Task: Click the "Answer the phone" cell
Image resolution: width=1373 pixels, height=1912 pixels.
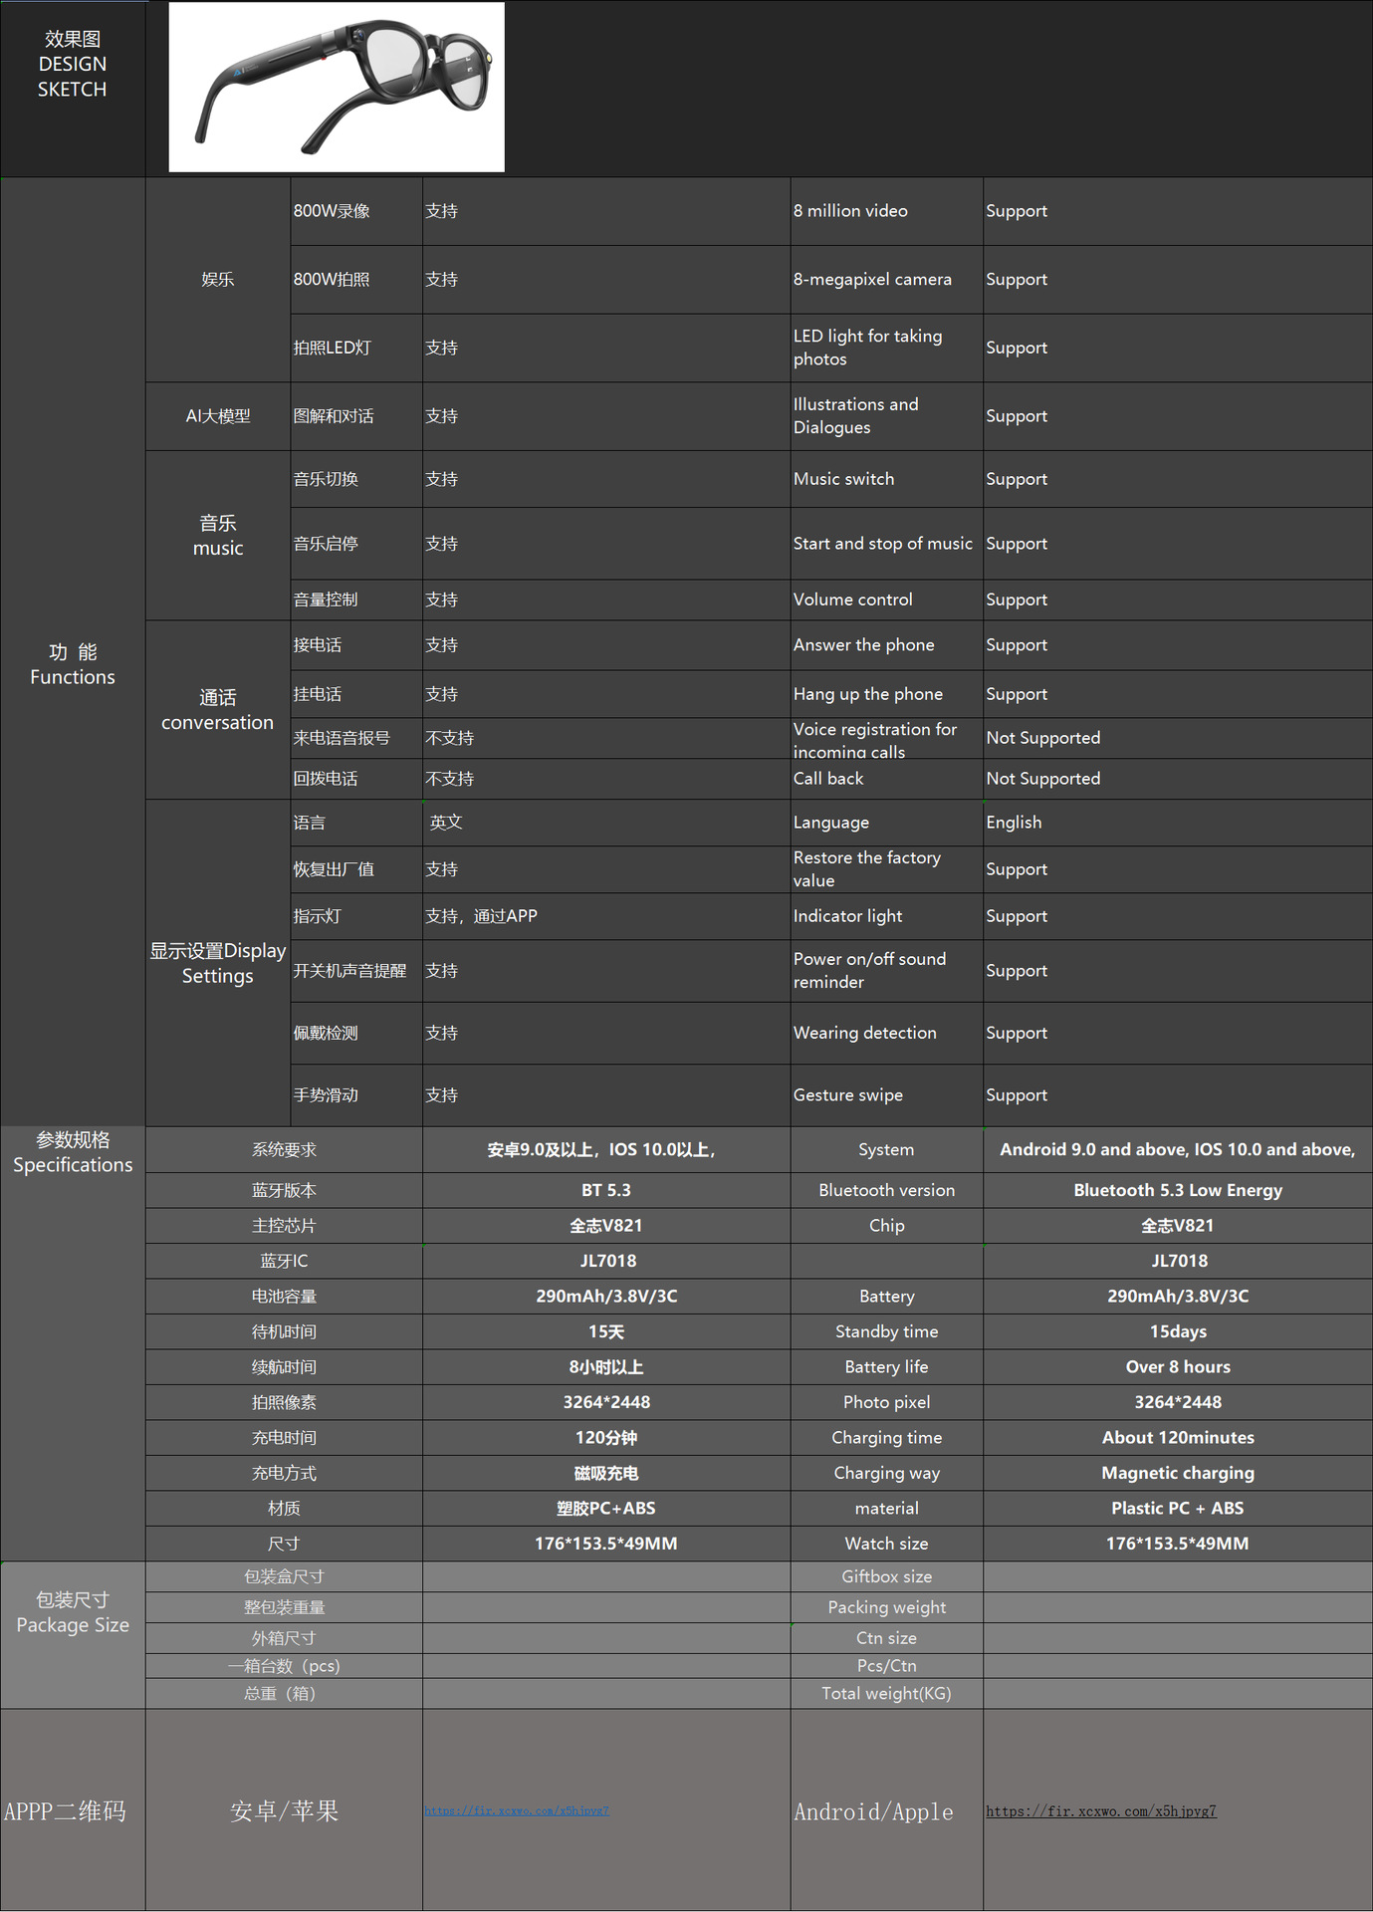Action: [863, 645]
